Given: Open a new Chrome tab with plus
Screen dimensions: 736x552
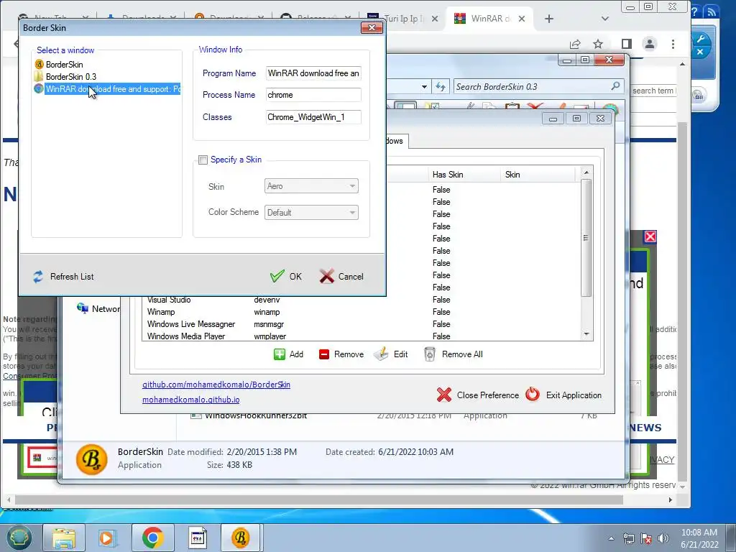Looking at the screenshot, I should (x=548, y=19).
